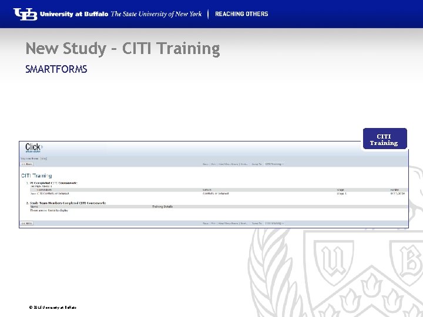Click the University at Buffalo copyright notice
Image resolution: width=423 pixels, height=317 pixels.
click(x=53, y=307)
